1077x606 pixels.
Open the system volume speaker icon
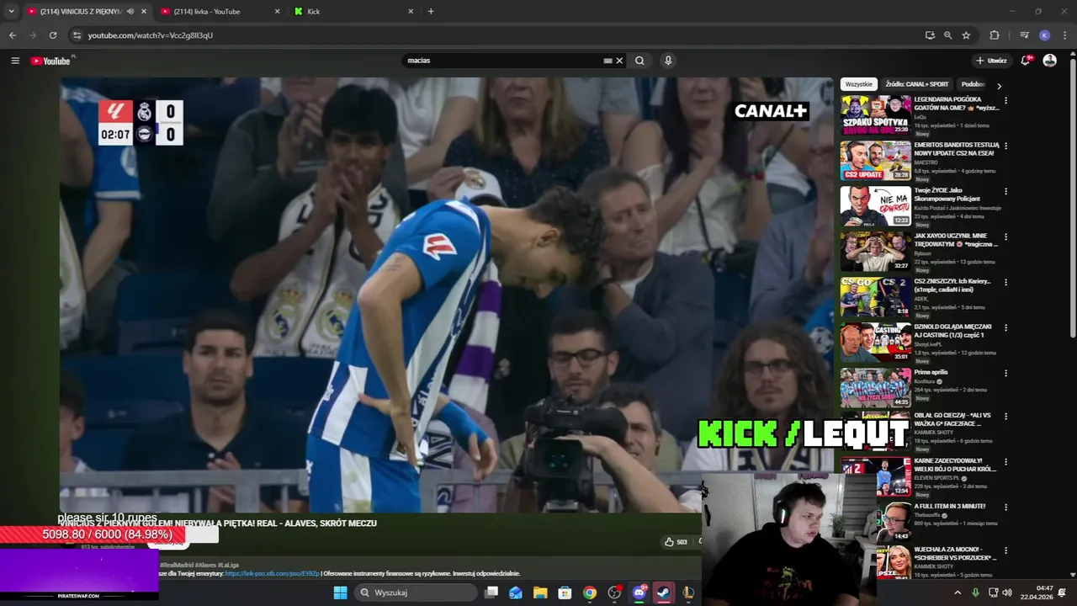(1007, 593)
